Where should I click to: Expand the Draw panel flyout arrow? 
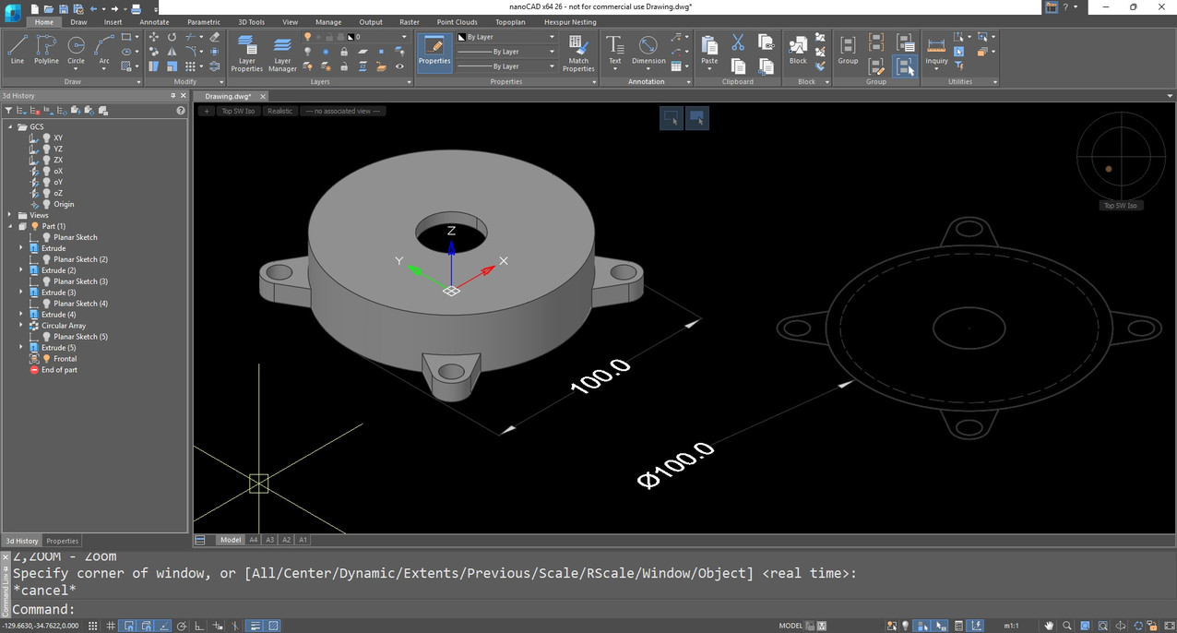(x=137, y=81)
